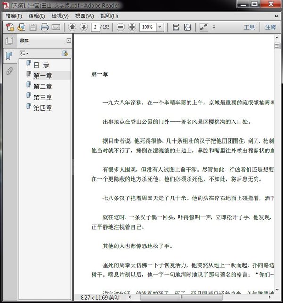
Task: Open the 檢視(V) menu
Action: 60,16
